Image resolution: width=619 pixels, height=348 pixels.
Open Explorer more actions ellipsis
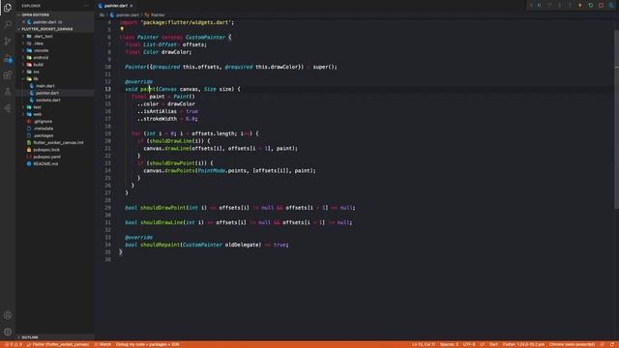pos(86,6)
